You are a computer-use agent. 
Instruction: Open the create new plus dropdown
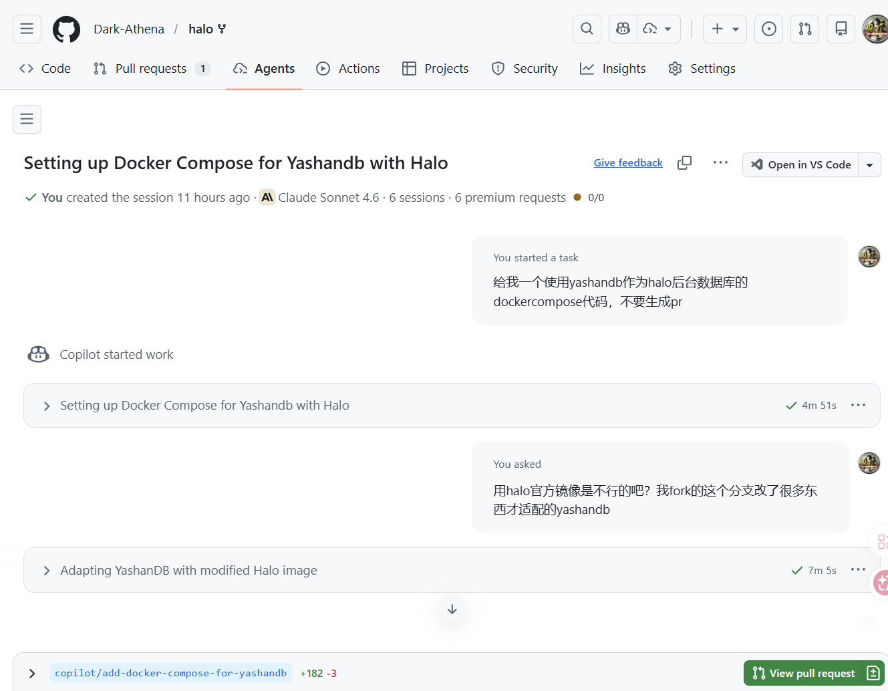coord(724,29)
